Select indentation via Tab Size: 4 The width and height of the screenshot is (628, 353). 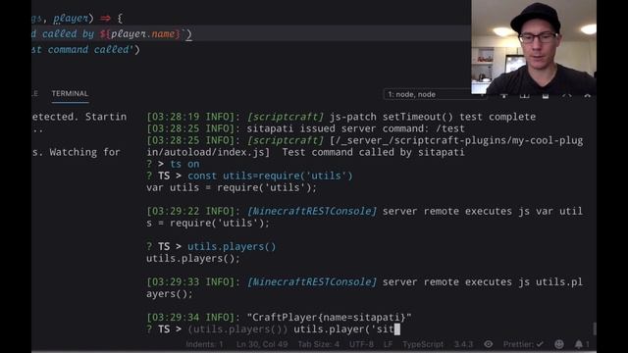[318, 344]
